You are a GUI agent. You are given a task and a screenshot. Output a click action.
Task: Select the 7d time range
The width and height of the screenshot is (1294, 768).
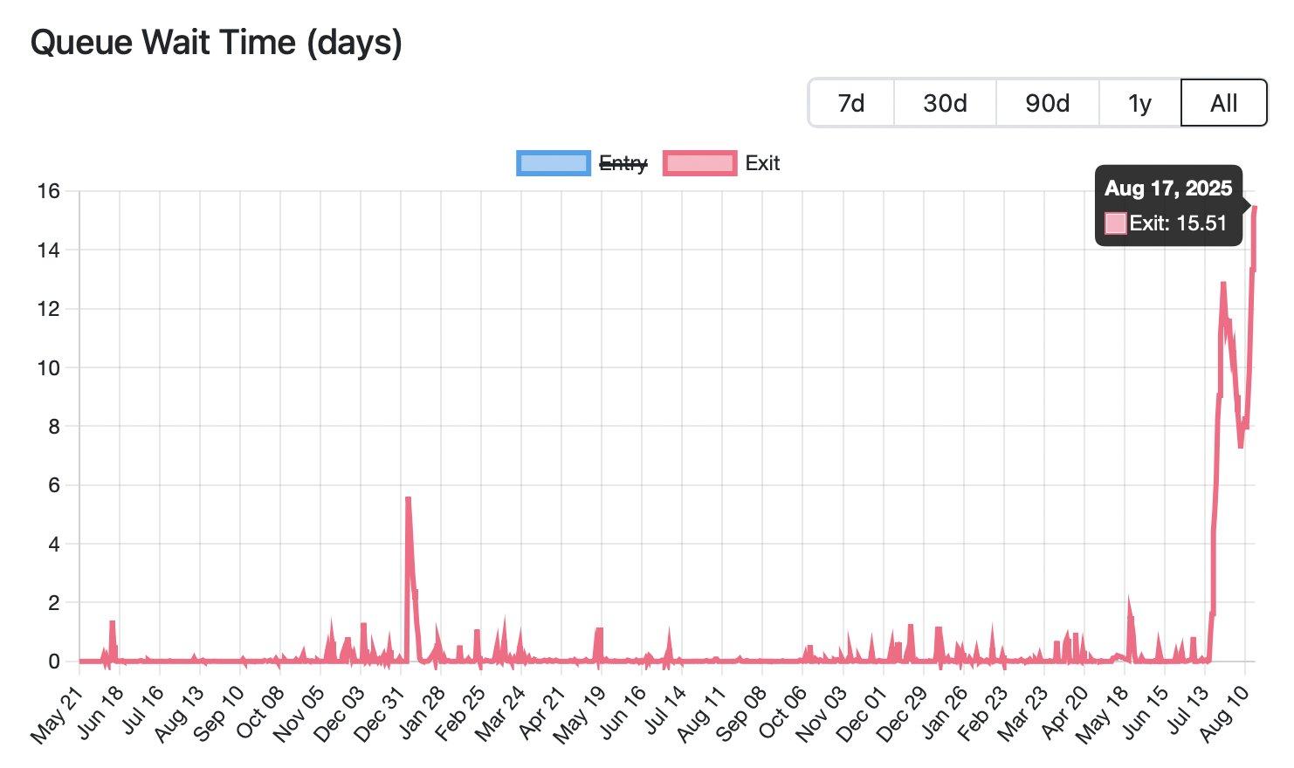tap(851, 103)
